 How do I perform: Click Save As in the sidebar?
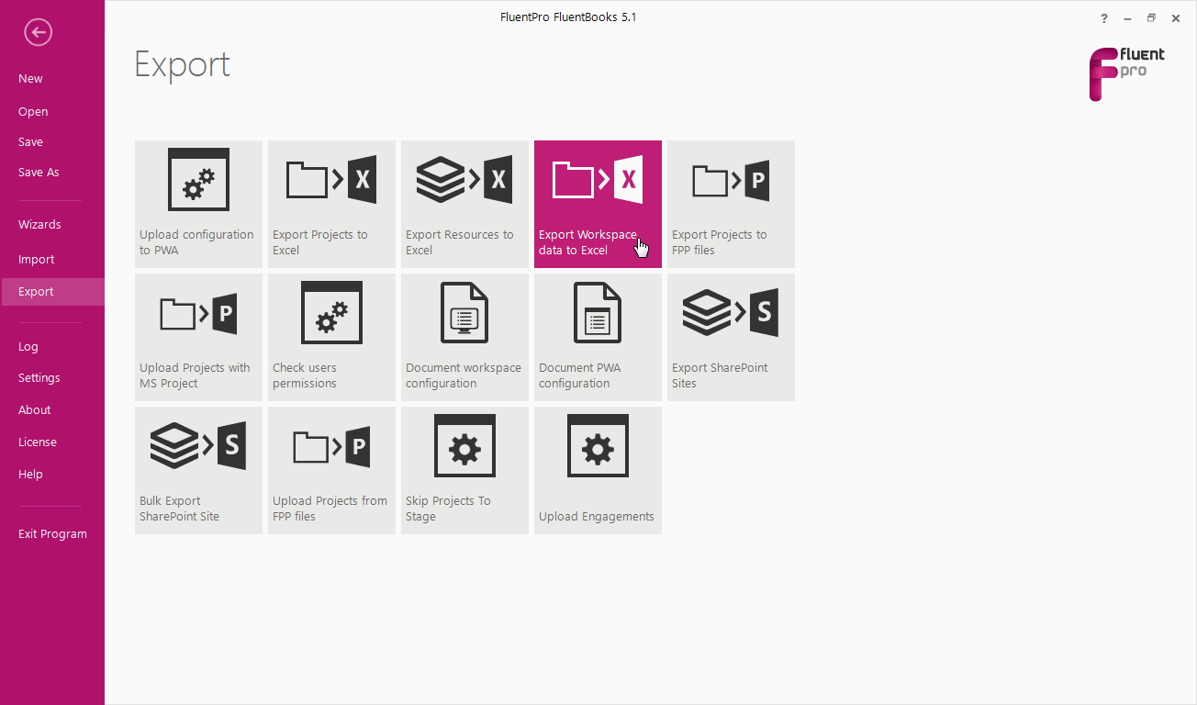[x=39, y=173]
